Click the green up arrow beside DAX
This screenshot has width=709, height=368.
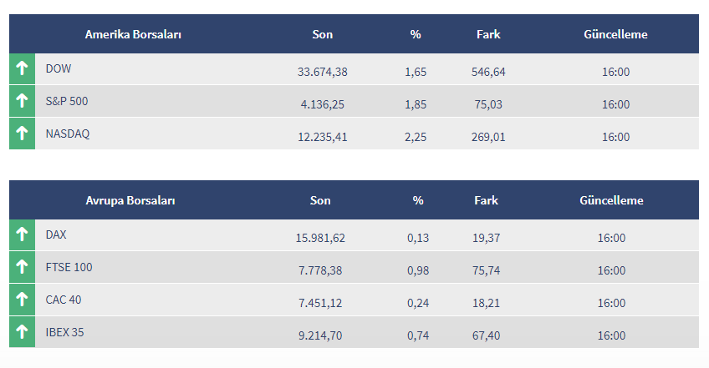point(22,235)
